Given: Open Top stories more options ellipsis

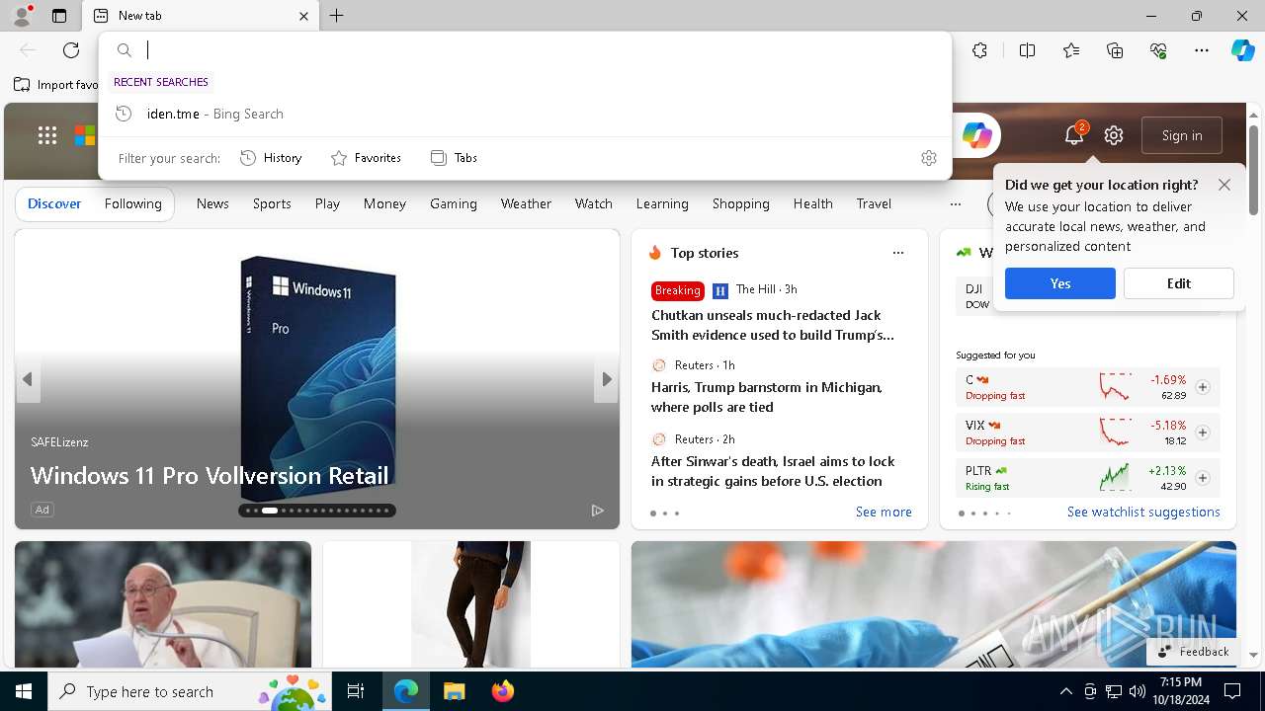Looking at the screenshot, I should click(x=898, y=253).
